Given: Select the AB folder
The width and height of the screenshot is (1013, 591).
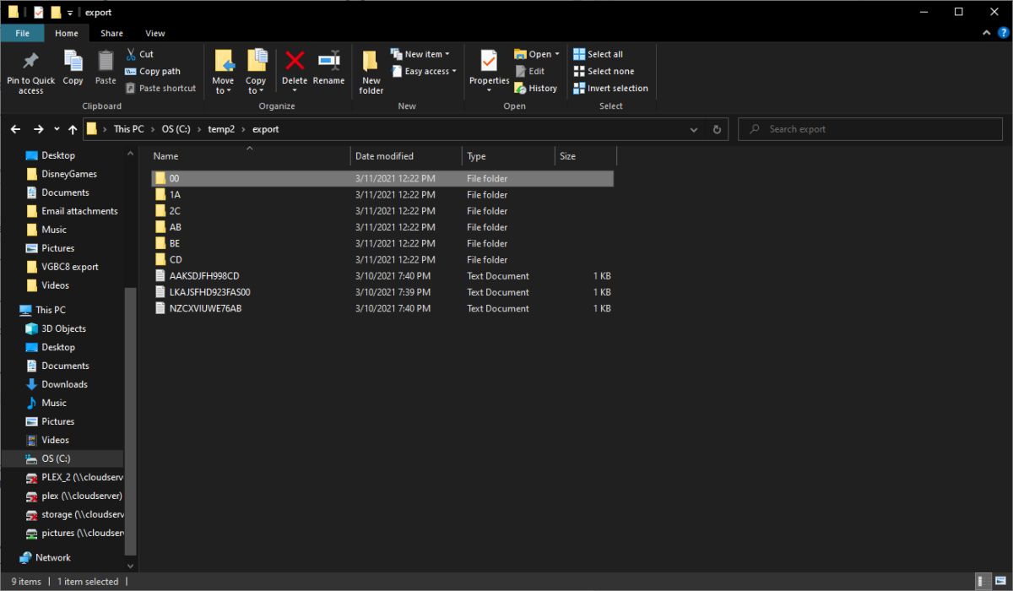Looking at the screenshot, I should click(382, 227).
